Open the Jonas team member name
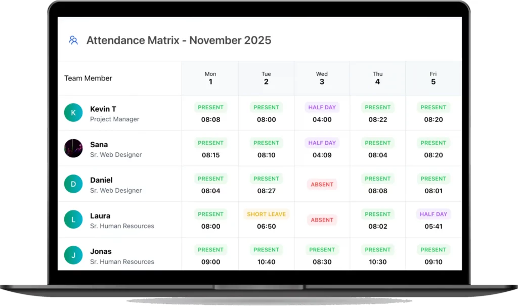The width and height of the screenshot is (518, 306). tap(101, 251)
